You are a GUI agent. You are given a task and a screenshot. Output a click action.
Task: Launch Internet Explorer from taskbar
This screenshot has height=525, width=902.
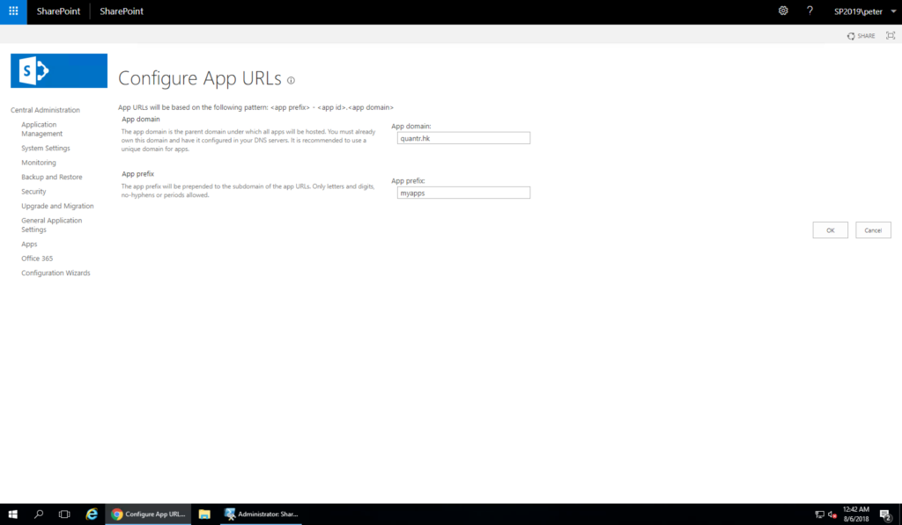coord(92,514)
